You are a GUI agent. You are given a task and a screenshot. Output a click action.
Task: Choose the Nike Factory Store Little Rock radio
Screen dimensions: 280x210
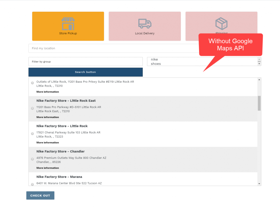click(x=33, y=134)
